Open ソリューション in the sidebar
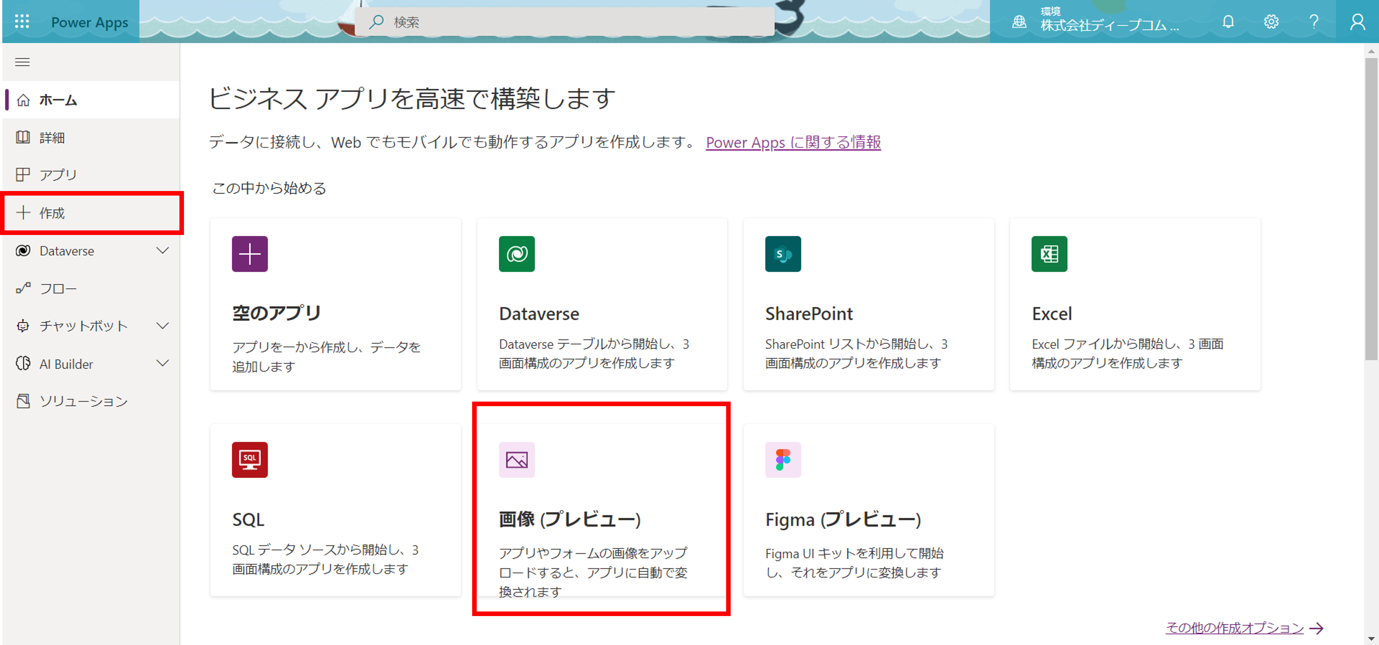The width and height of the screenshot is (1379, 645). [91, 401]
